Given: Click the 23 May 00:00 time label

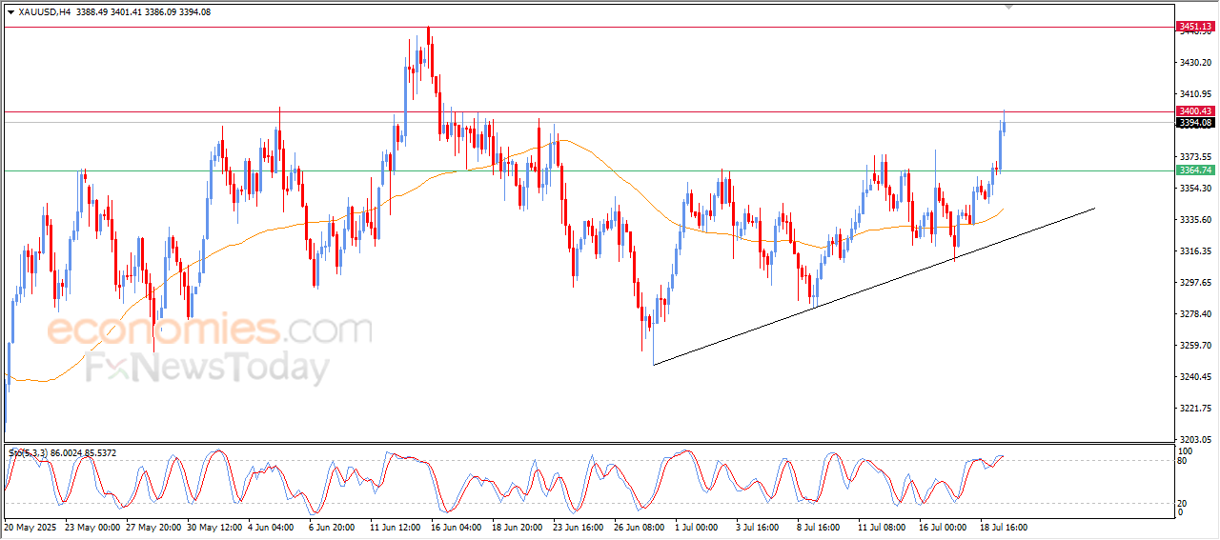Looking at the screenshot, I should pos(92,527).
